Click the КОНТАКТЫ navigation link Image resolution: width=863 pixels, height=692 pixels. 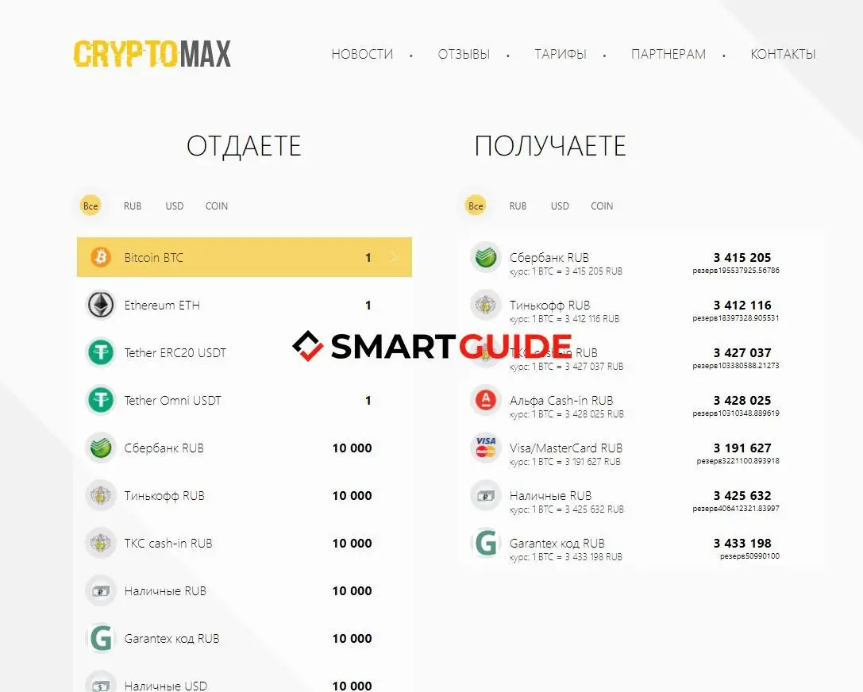783,54
